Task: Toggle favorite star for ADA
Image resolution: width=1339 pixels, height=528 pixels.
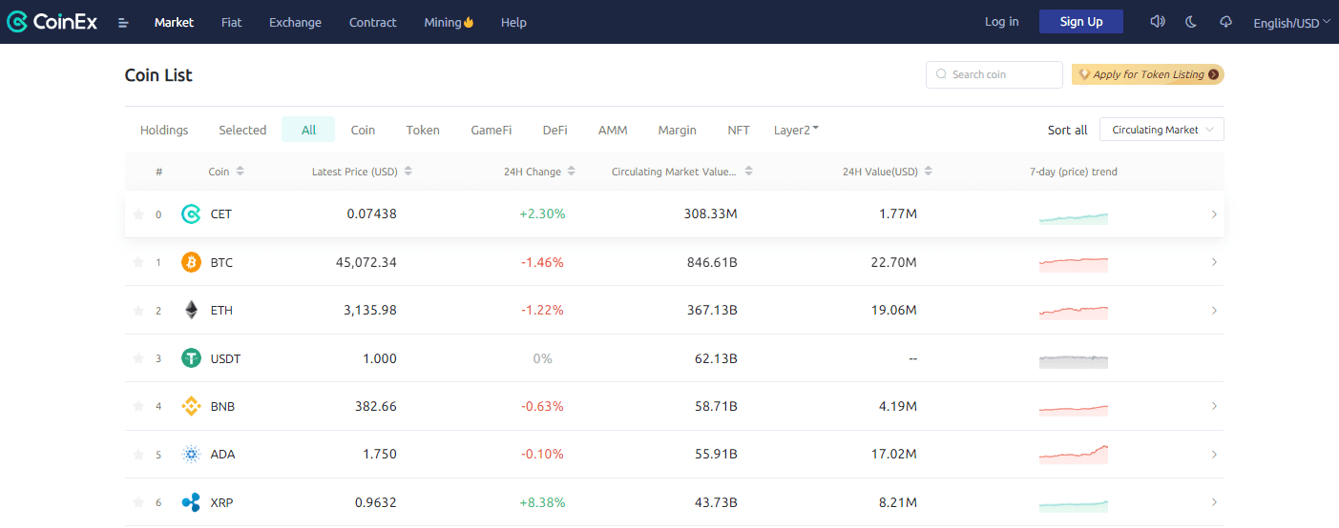Action: 138,455
